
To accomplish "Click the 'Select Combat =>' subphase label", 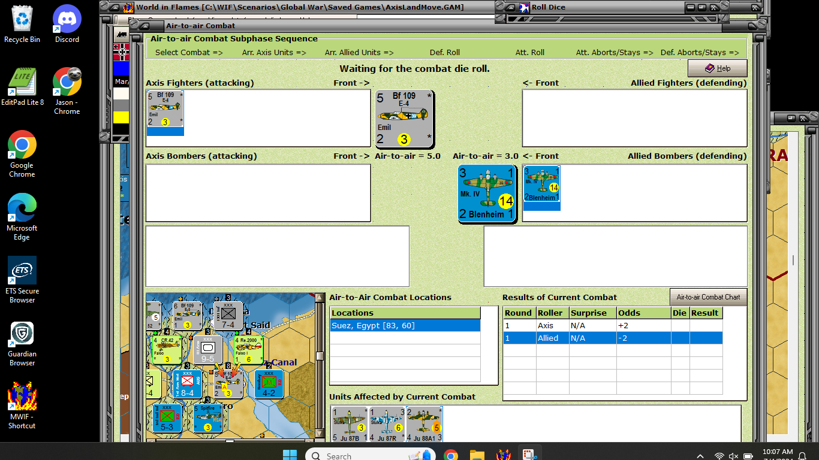I will (189, 52).
